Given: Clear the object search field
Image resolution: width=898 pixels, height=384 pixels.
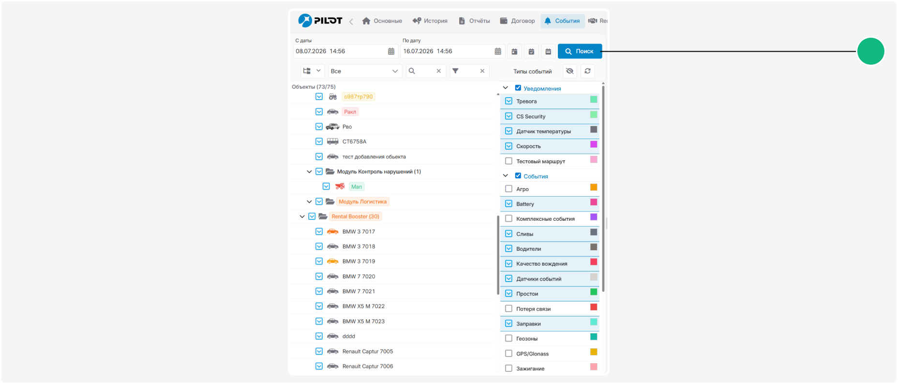Looking at the screenshot, I should [439, 71].
